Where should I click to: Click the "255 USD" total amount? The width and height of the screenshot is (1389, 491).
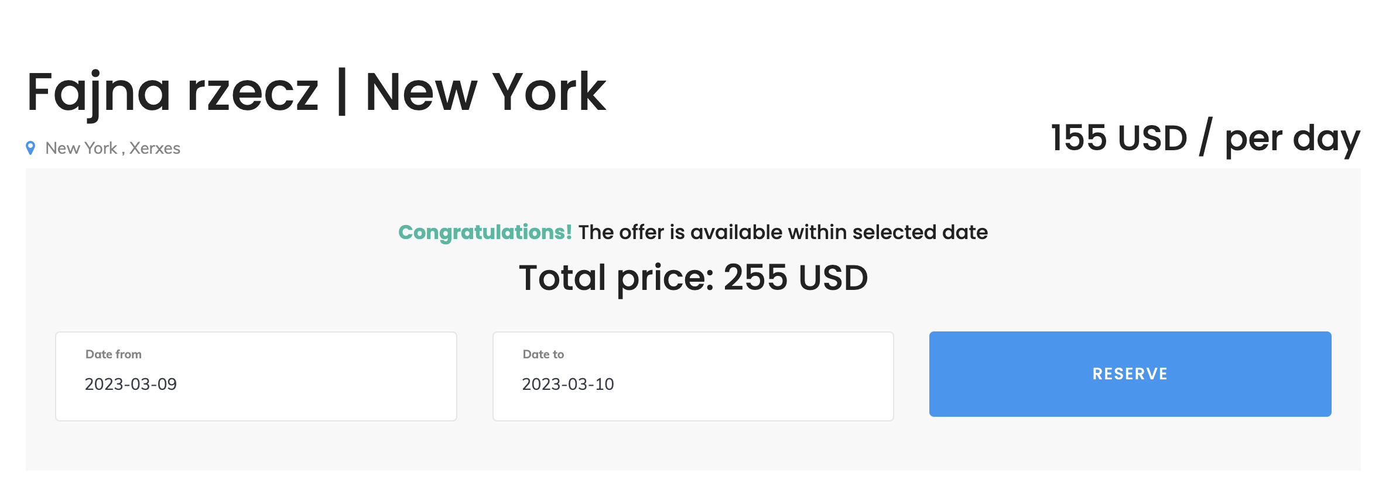795,277
